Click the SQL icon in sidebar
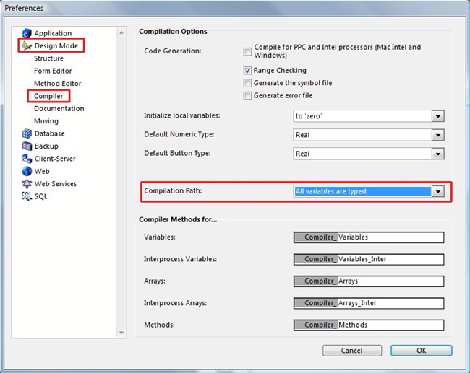 pyautogui.click(x=27, y=196)
